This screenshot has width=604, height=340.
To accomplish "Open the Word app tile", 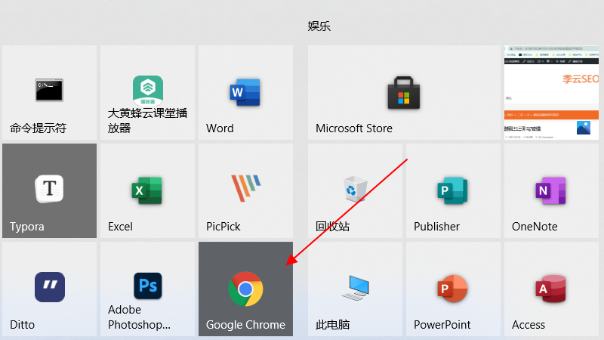I will (246, 92).
